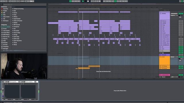Image resolution: width=184 pixels, height=103 pixels.
Task: Click the MIDI Arrangement Overdub button
Action: tap(92, 1)
